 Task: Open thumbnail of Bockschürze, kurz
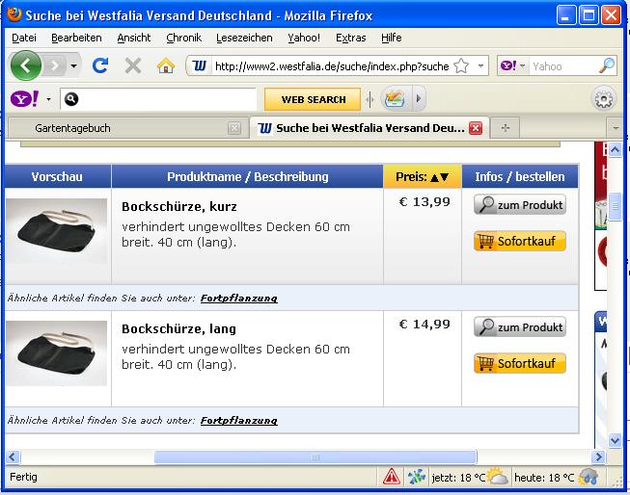[x=57, y=231]
